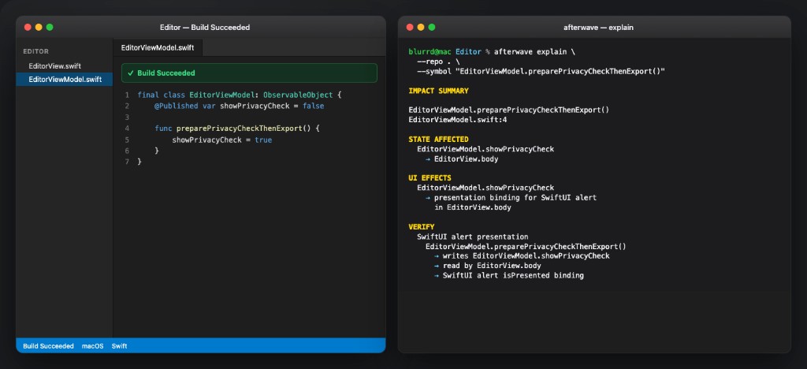Click the EDITOR sidebar section header
807x369 pixels.
(36, 51)
